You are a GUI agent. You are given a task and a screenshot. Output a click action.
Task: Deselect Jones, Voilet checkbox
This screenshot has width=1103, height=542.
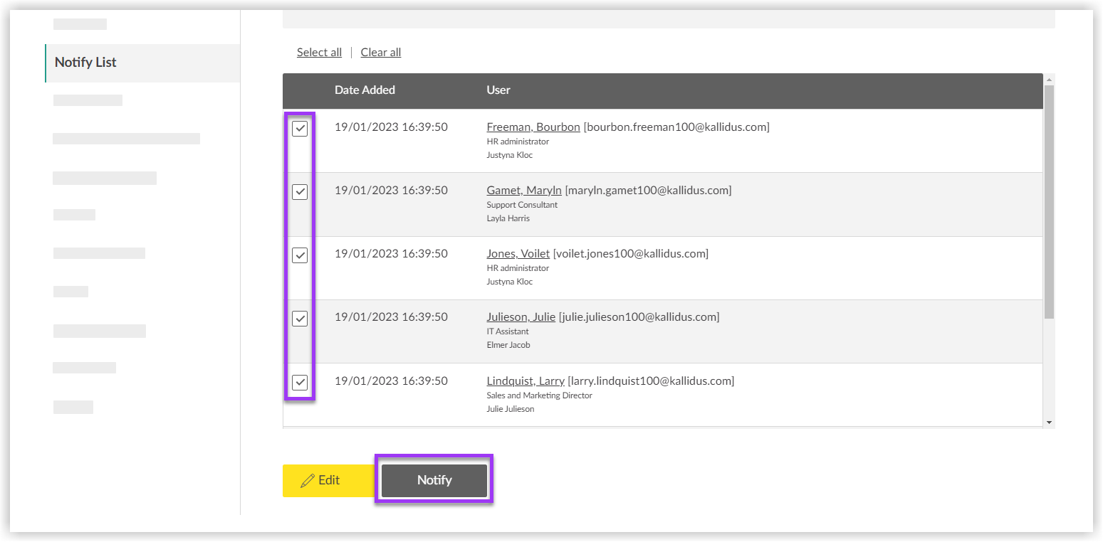click(300, 255)
